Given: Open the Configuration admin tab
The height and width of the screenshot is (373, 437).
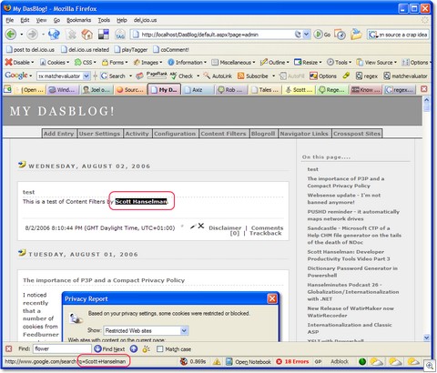Looking at the screenshot, I should [x=175, y=134].
